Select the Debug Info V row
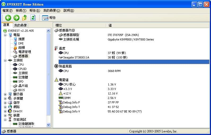This screenshot has width=211, height=135. [x=134, y=111]
